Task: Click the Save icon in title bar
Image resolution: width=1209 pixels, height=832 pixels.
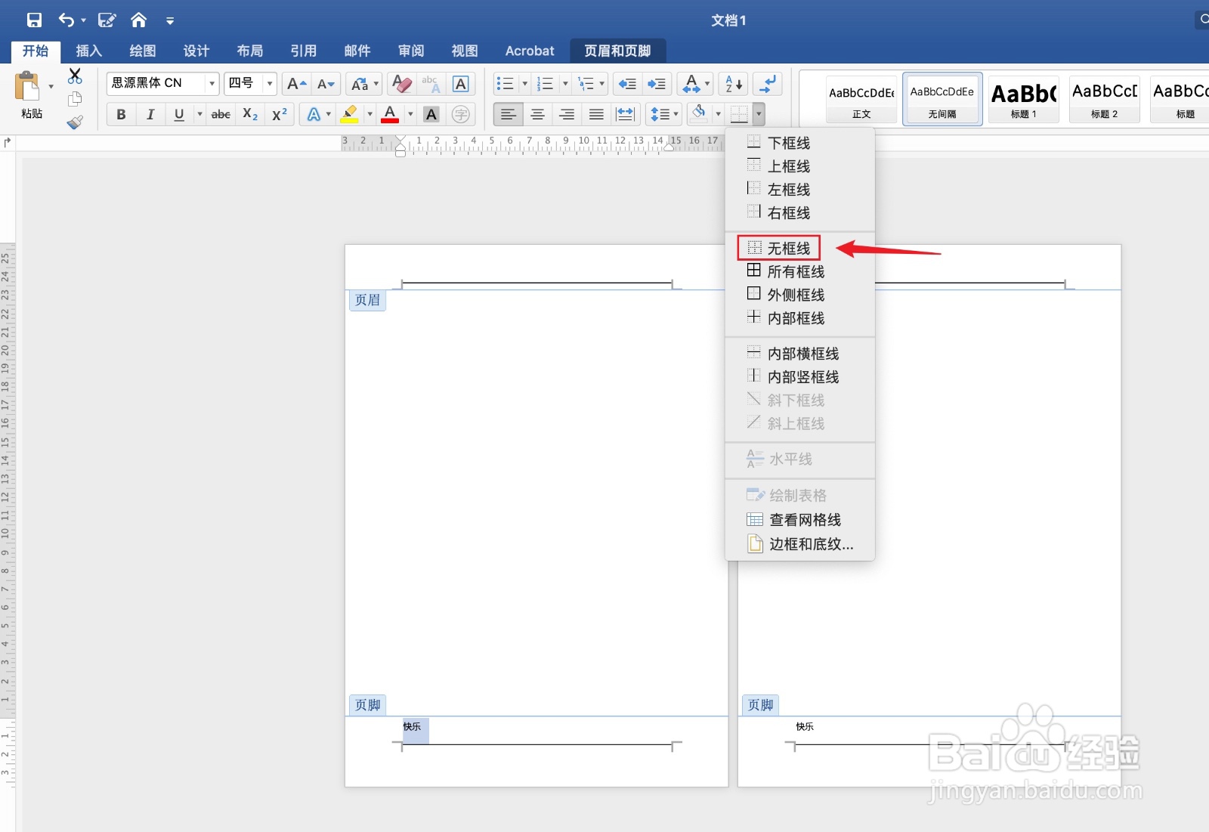Action: (34, 20)
